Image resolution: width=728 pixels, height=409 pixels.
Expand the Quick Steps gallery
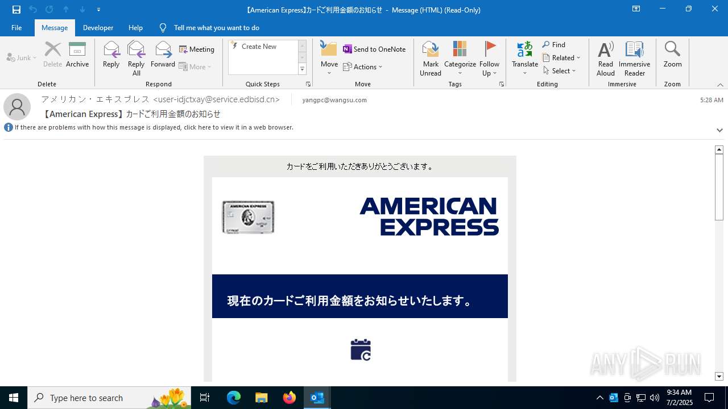click(x=302, y=69)
